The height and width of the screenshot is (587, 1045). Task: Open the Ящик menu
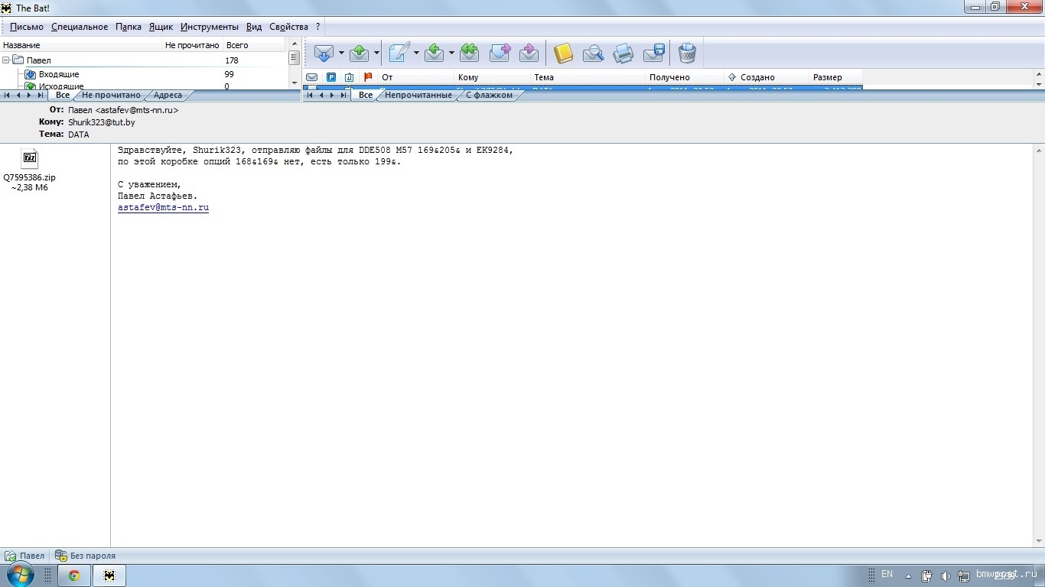pos(161,27)
